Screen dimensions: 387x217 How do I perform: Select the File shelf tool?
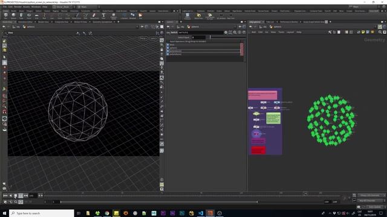[140, 16]
